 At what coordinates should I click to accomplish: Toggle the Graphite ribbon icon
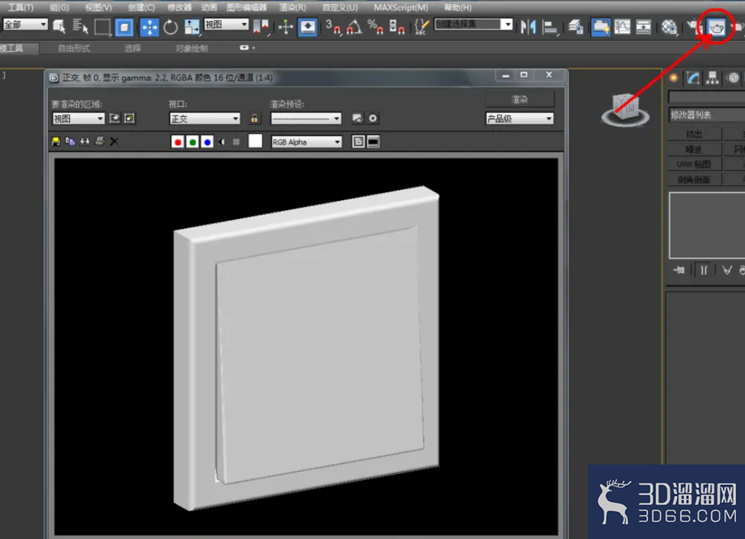click(601, 27)
